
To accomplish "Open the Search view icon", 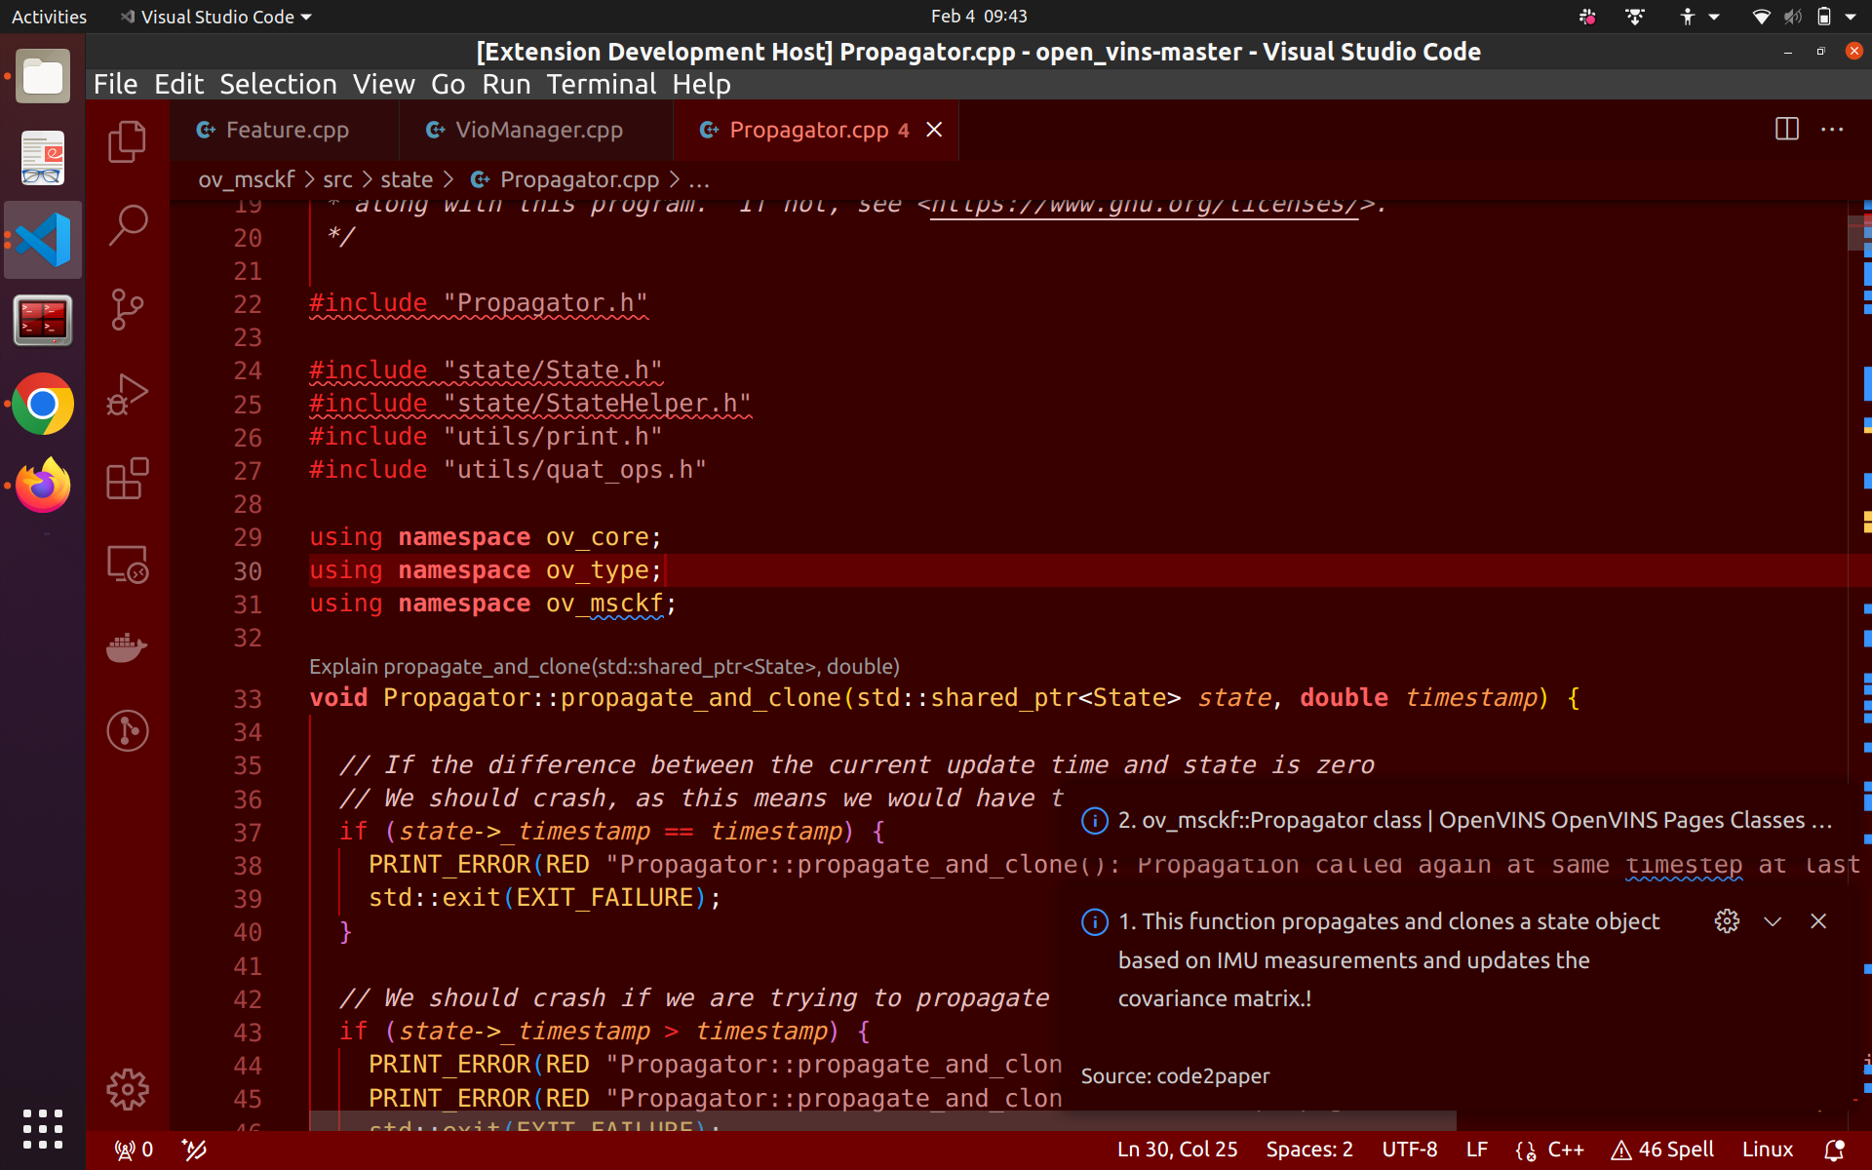I will coord(127,225).
